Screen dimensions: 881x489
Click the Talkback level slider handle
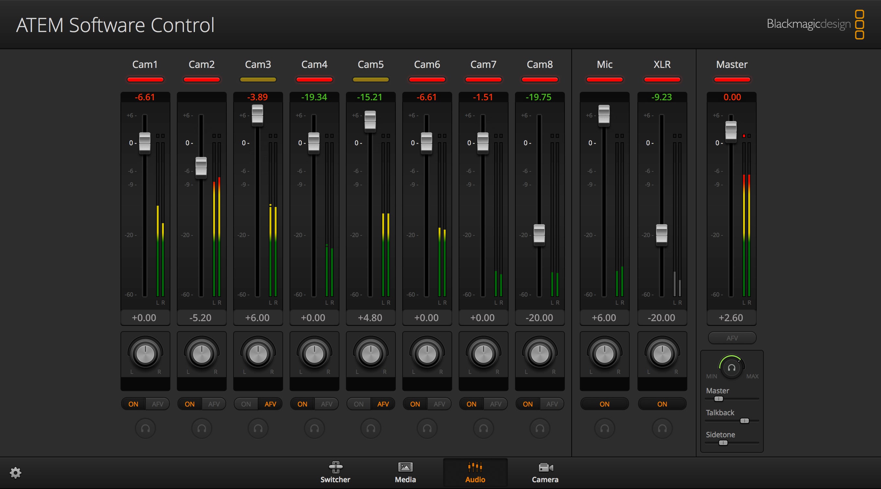coord(745,421)
